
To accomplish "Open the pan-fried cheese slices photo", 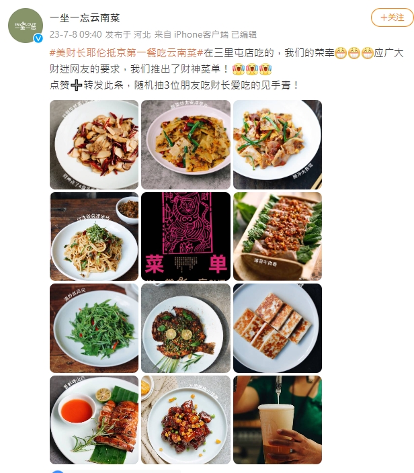I will click(278, 328).
